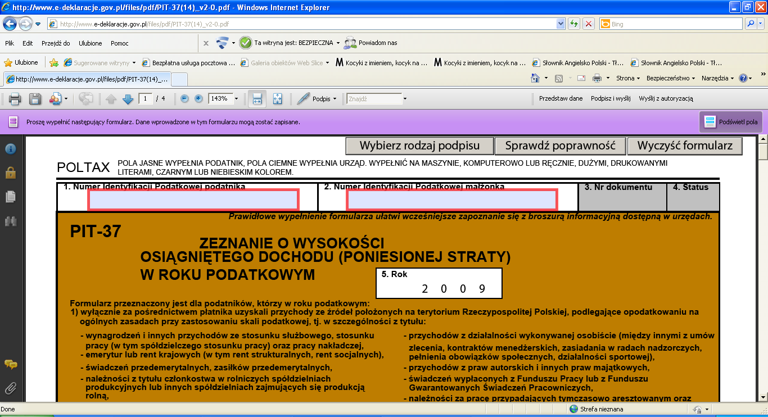The height and width of the screenshot is (417, 768).
Task: Click Podpisz i wyślij in the toolbar
Action: tap(610, 99)
